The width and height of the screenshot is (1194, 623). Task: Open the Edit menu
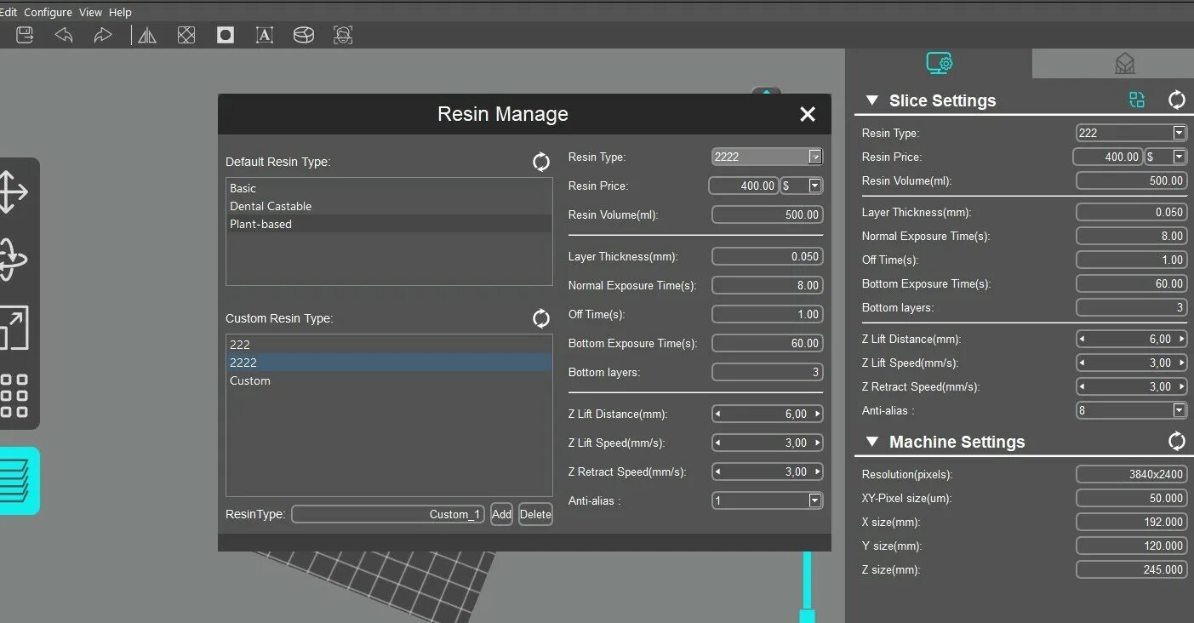(x=8, y=12)
